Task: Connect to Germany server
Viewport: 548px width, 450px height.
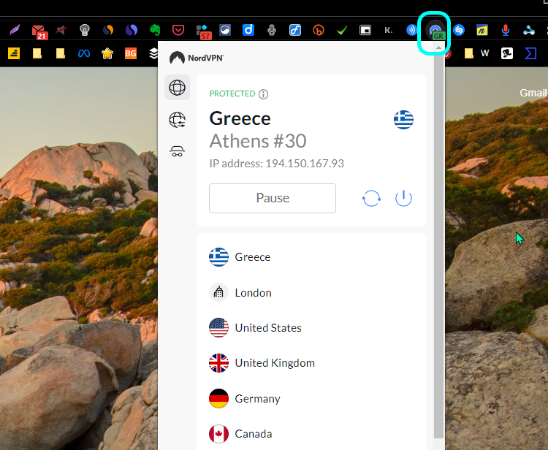Action: tap(311, 398)
